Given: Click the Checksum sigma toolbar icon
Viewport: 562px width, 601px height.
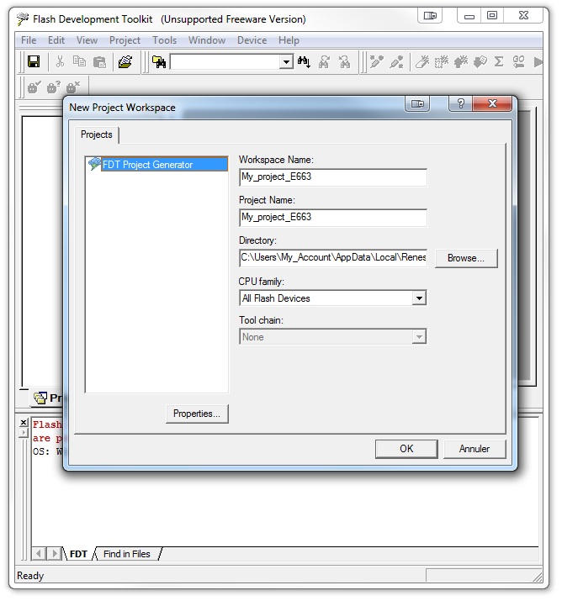Looking at the screenshot, I should tap(499, 61).
